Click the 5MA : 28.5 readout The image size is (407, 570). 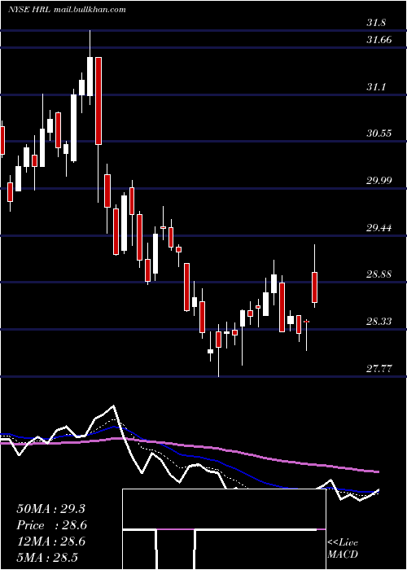tap(47, 557)
